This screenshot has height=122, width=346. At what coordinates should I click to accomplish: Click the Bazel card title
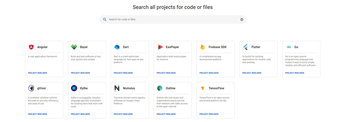tap(84, 47)
